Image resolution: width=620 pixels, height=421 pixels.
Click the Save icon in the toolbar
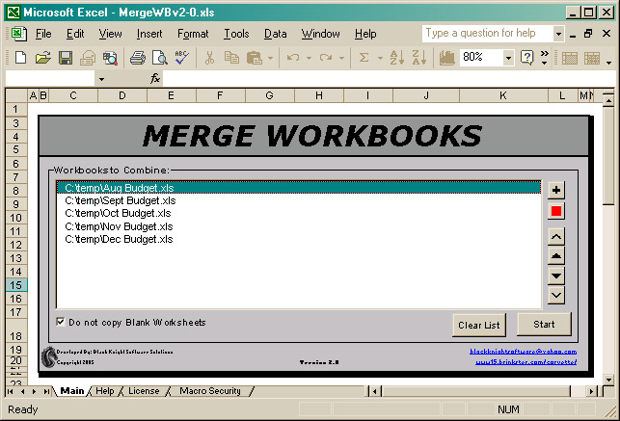[x=66, y=58]
